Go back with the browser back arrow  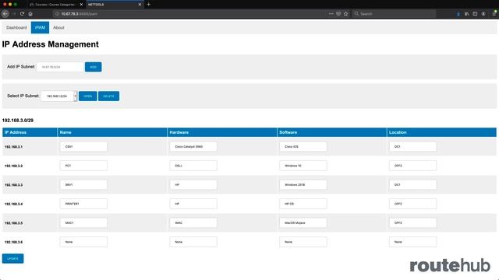[5, 14]
